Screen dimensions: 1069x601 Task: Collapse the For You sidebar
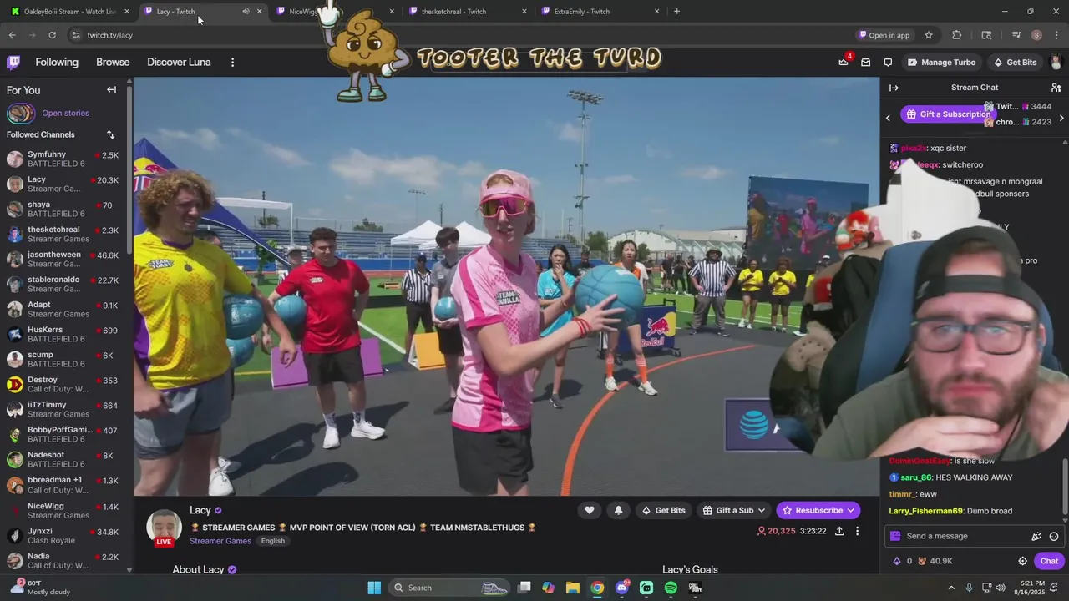tap(111, 89)
